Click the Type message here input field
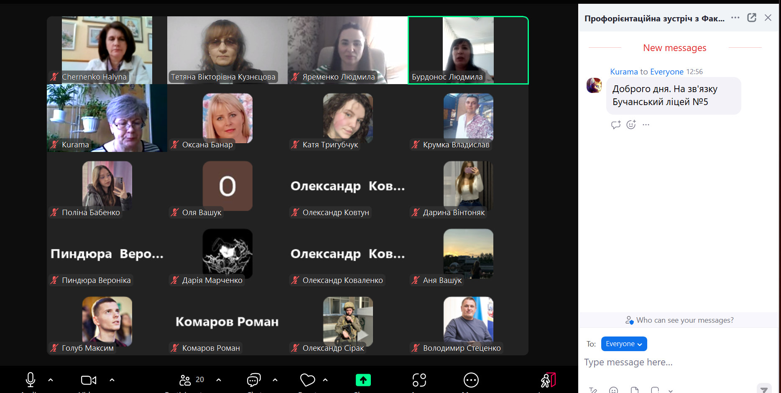781x393 pixels. (677, 362)
